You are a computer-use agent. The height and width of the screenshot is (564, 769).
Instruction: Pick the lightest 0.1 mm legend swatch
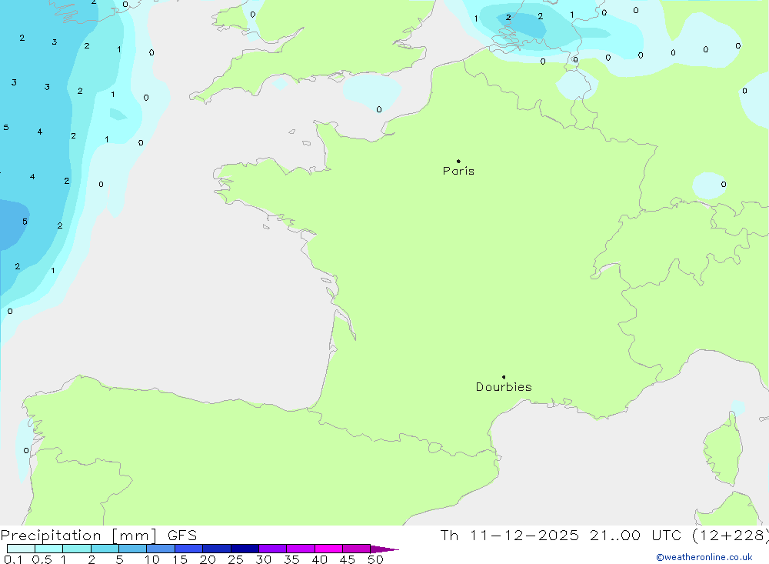coord(21,549)
